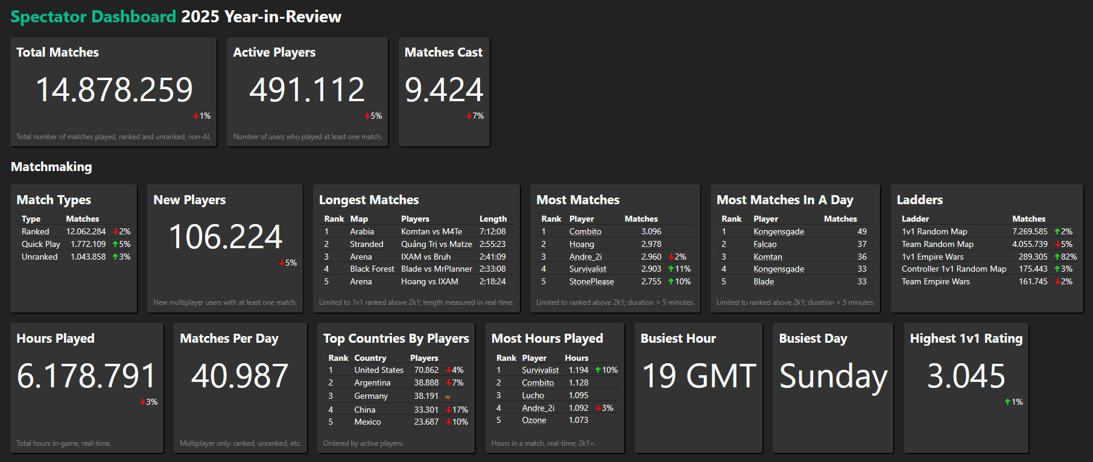1093x462 pixels.
Task: Click the Spectator Dashboard title text
Action: point(93,16)
